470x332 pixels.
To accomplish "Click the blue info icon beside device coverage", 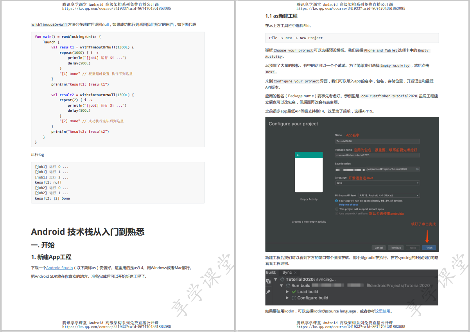I will tap(337, 201).
